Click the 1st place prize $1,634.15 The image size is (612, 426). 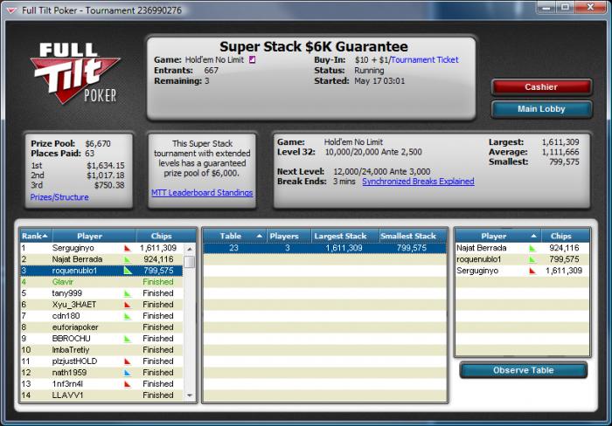tap(106, 166)
